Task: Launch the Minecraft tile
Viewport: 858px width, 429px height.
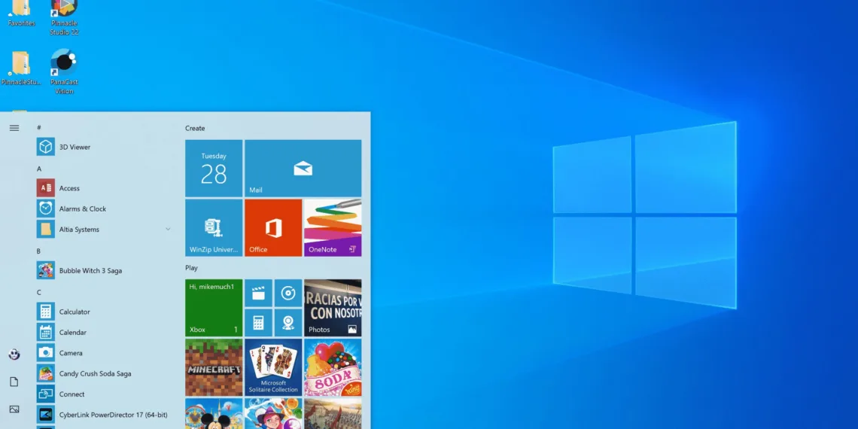Action: pos(214,367)
